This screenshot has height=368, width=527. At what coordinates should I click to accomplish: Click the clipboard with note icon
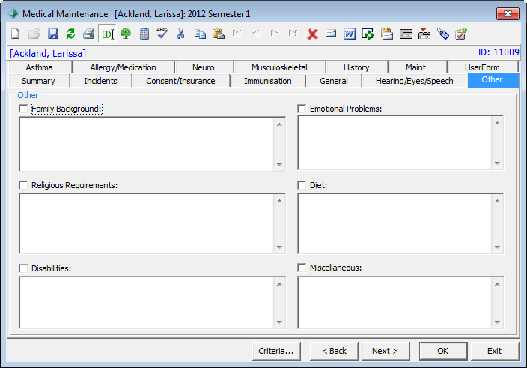pyautogui.click(x=387, y=34)
